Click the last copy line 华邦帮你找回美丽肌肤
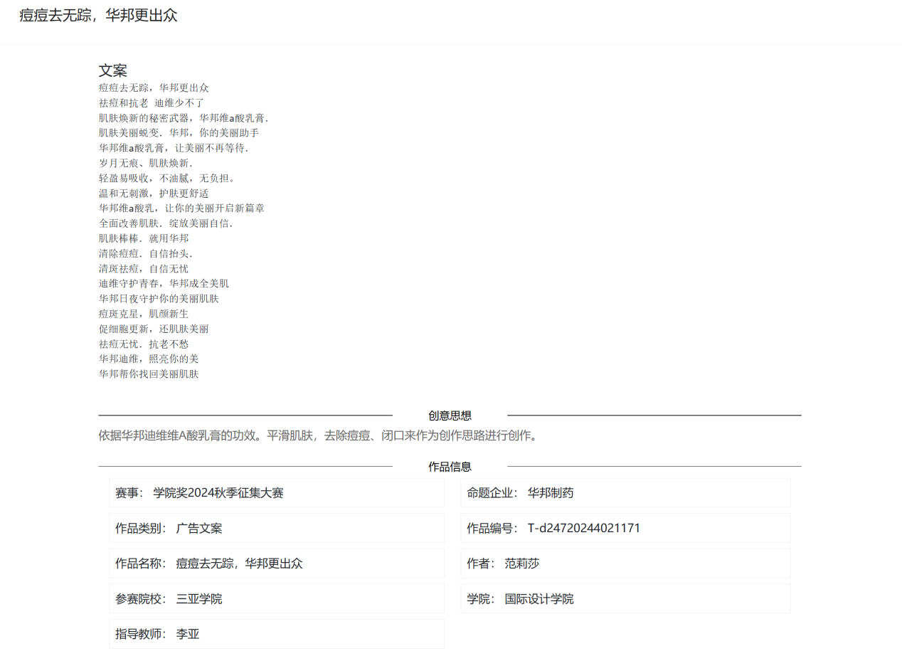This screenshot has height=651, width=902. click(x=149, y=374)
